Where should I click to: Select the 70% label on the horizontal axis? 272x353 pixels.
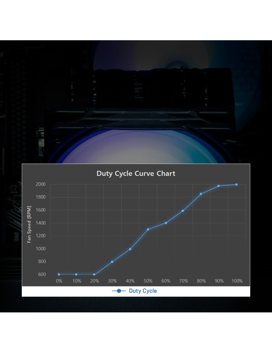click(183, 281)
